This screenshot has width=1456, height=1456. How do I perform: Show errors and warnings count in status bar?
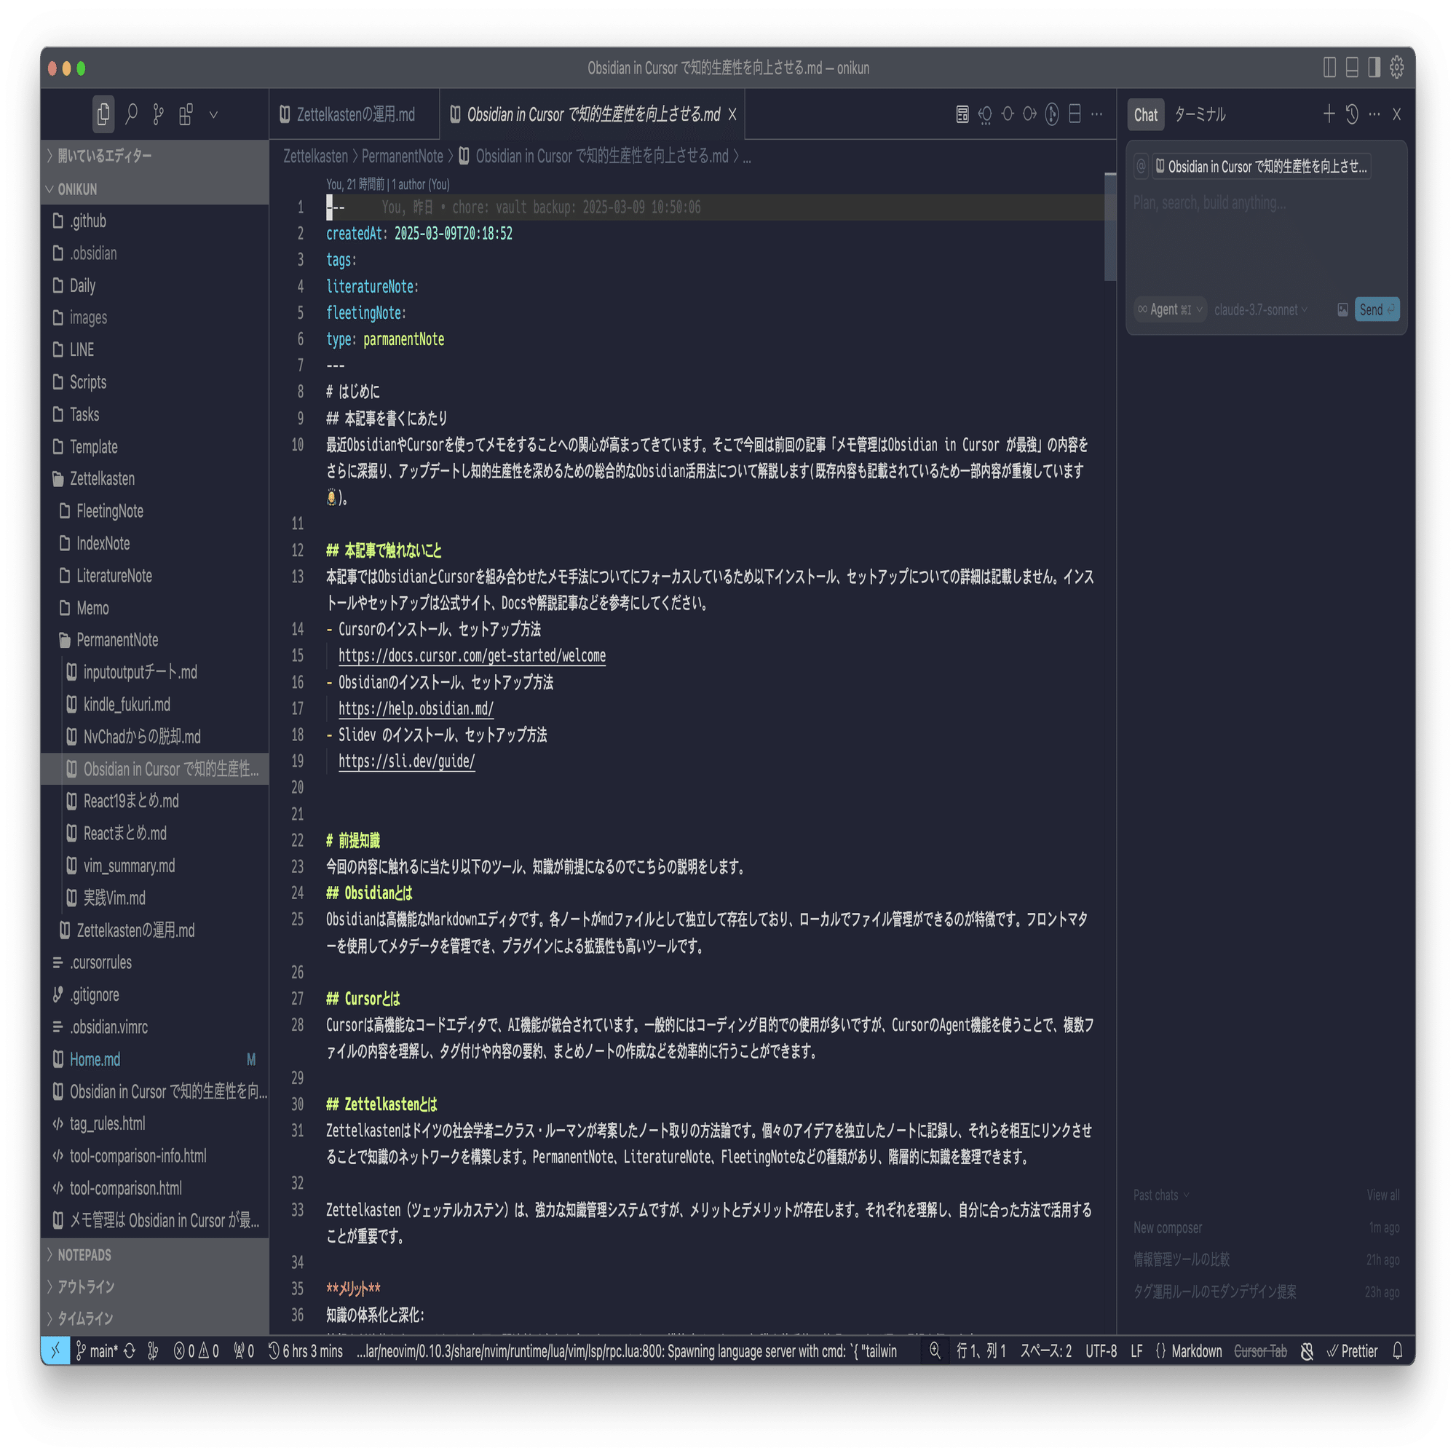click(x=196, y=1351)
